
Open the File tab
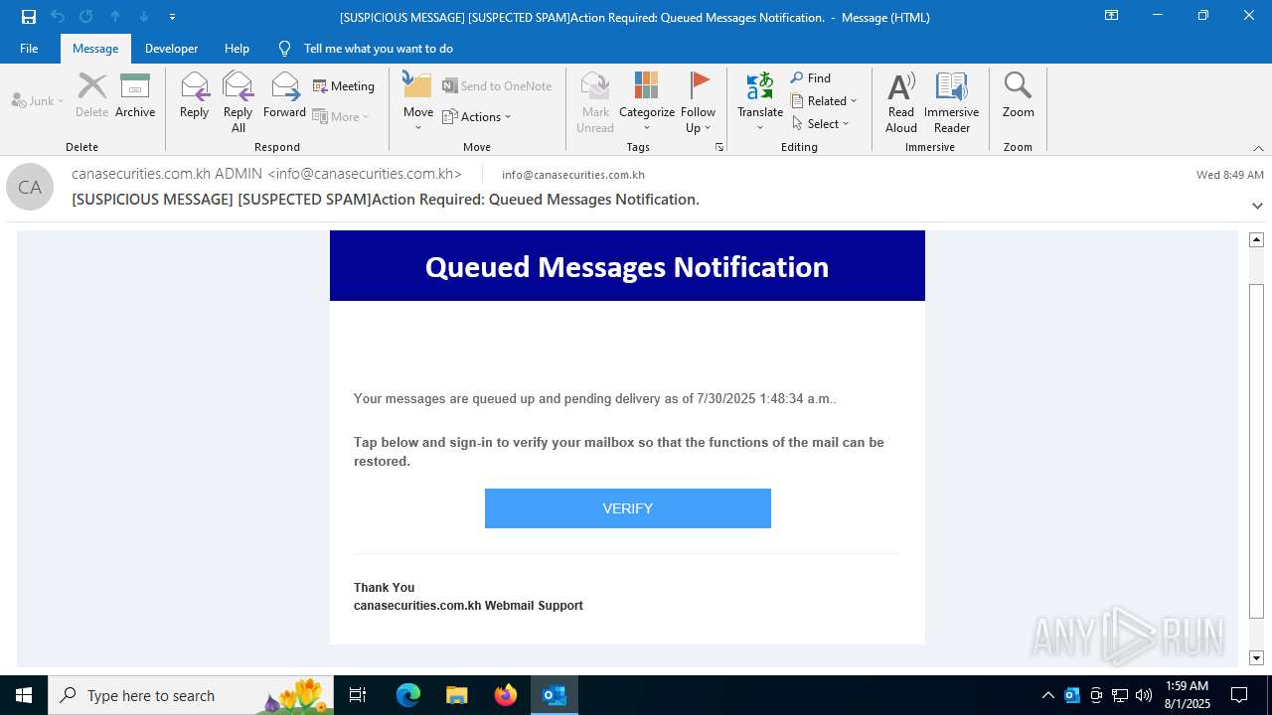[x=29, y=48]
